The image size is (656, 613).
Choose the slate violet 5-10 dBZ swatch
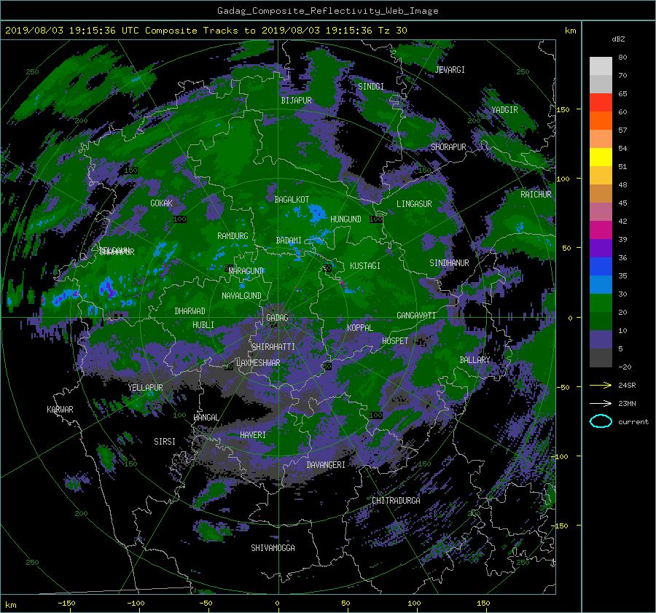click(x=601, y=340)
